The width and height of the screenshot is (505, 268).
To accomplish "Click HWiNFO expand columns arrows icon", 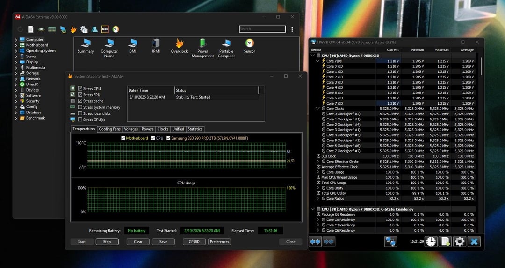I will (x=315, y=241).
